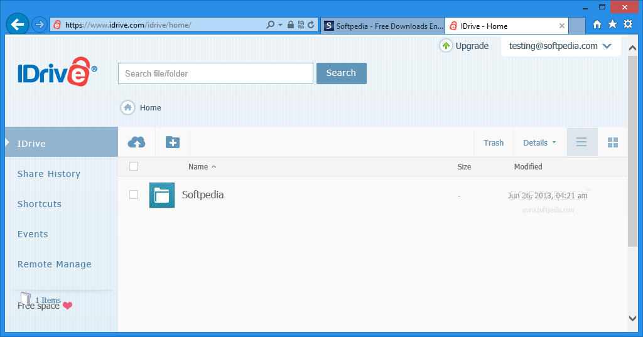Close the IDrive - Home tab
This screenshot has height=337, width=643.
pyautogui.click(x=562, y=26)
